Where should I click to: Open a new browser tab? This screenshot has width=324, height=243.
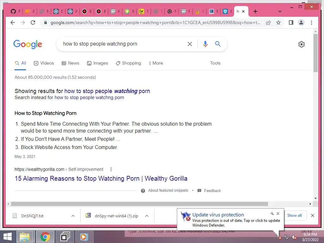click(255, 11)
